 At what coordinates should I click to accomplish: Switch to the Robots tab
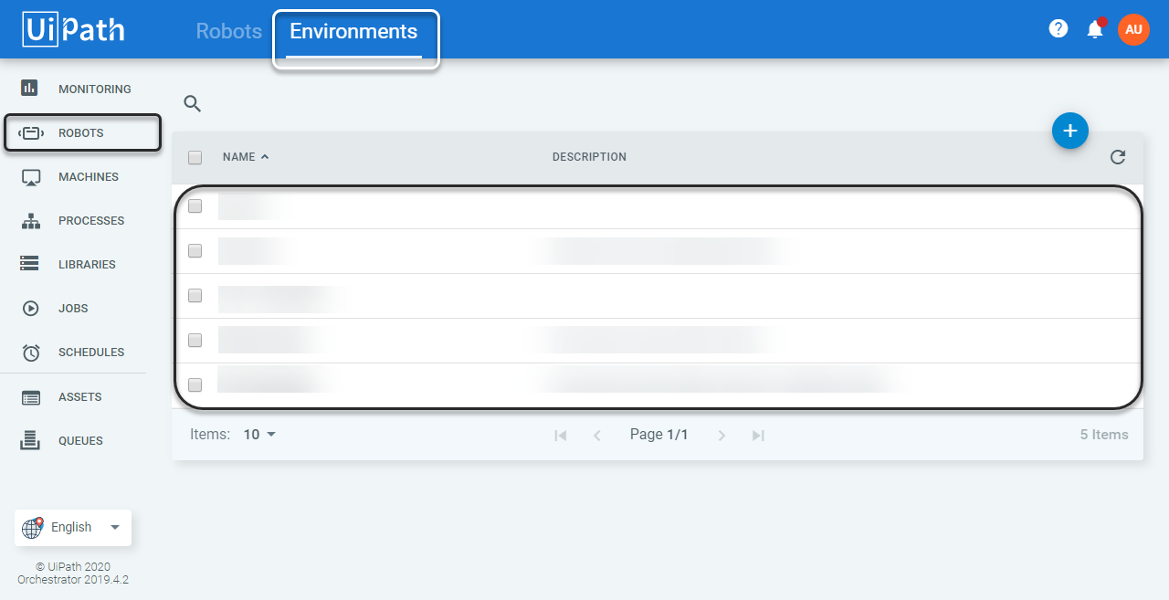(x=229, y=31)
